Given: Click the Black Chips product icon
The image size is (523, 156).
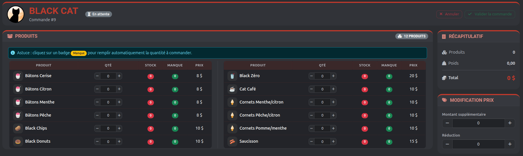Looking at the screenshot, I should (x=18, y=128).
